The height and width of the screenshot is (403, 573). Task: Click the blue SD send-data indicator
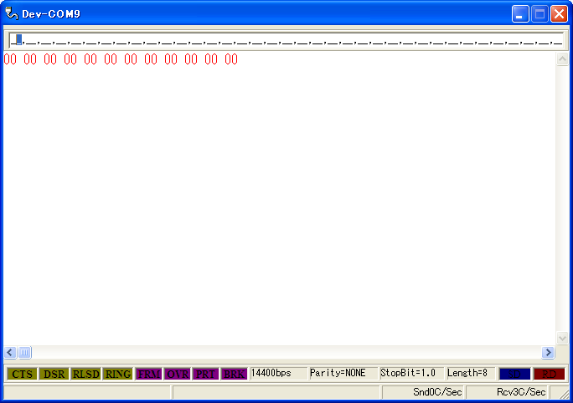(x=514, y=374)
